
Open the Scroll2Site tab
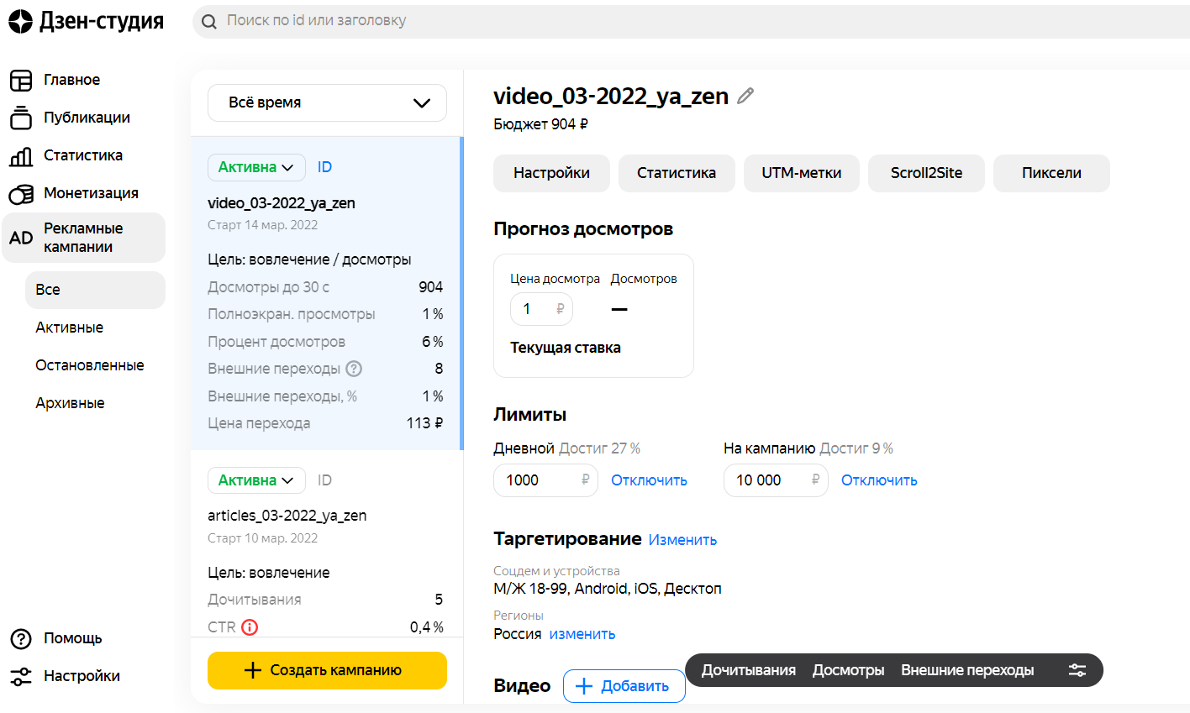(x=926, y=173)
